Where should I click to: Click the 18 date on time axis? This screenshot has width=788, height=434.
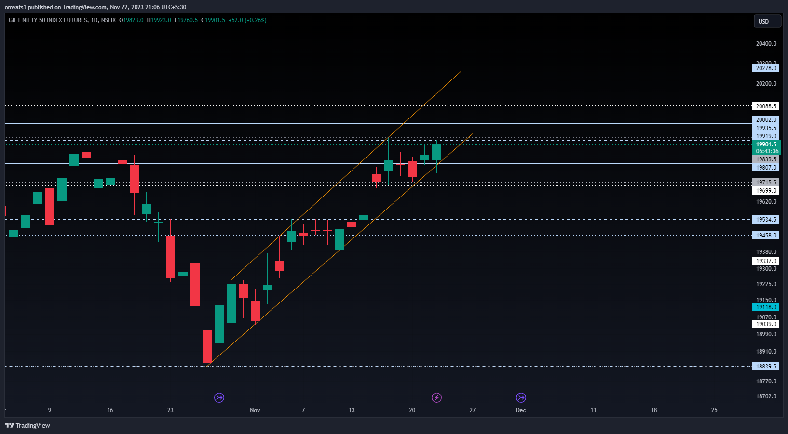click(x=654, y=410)
